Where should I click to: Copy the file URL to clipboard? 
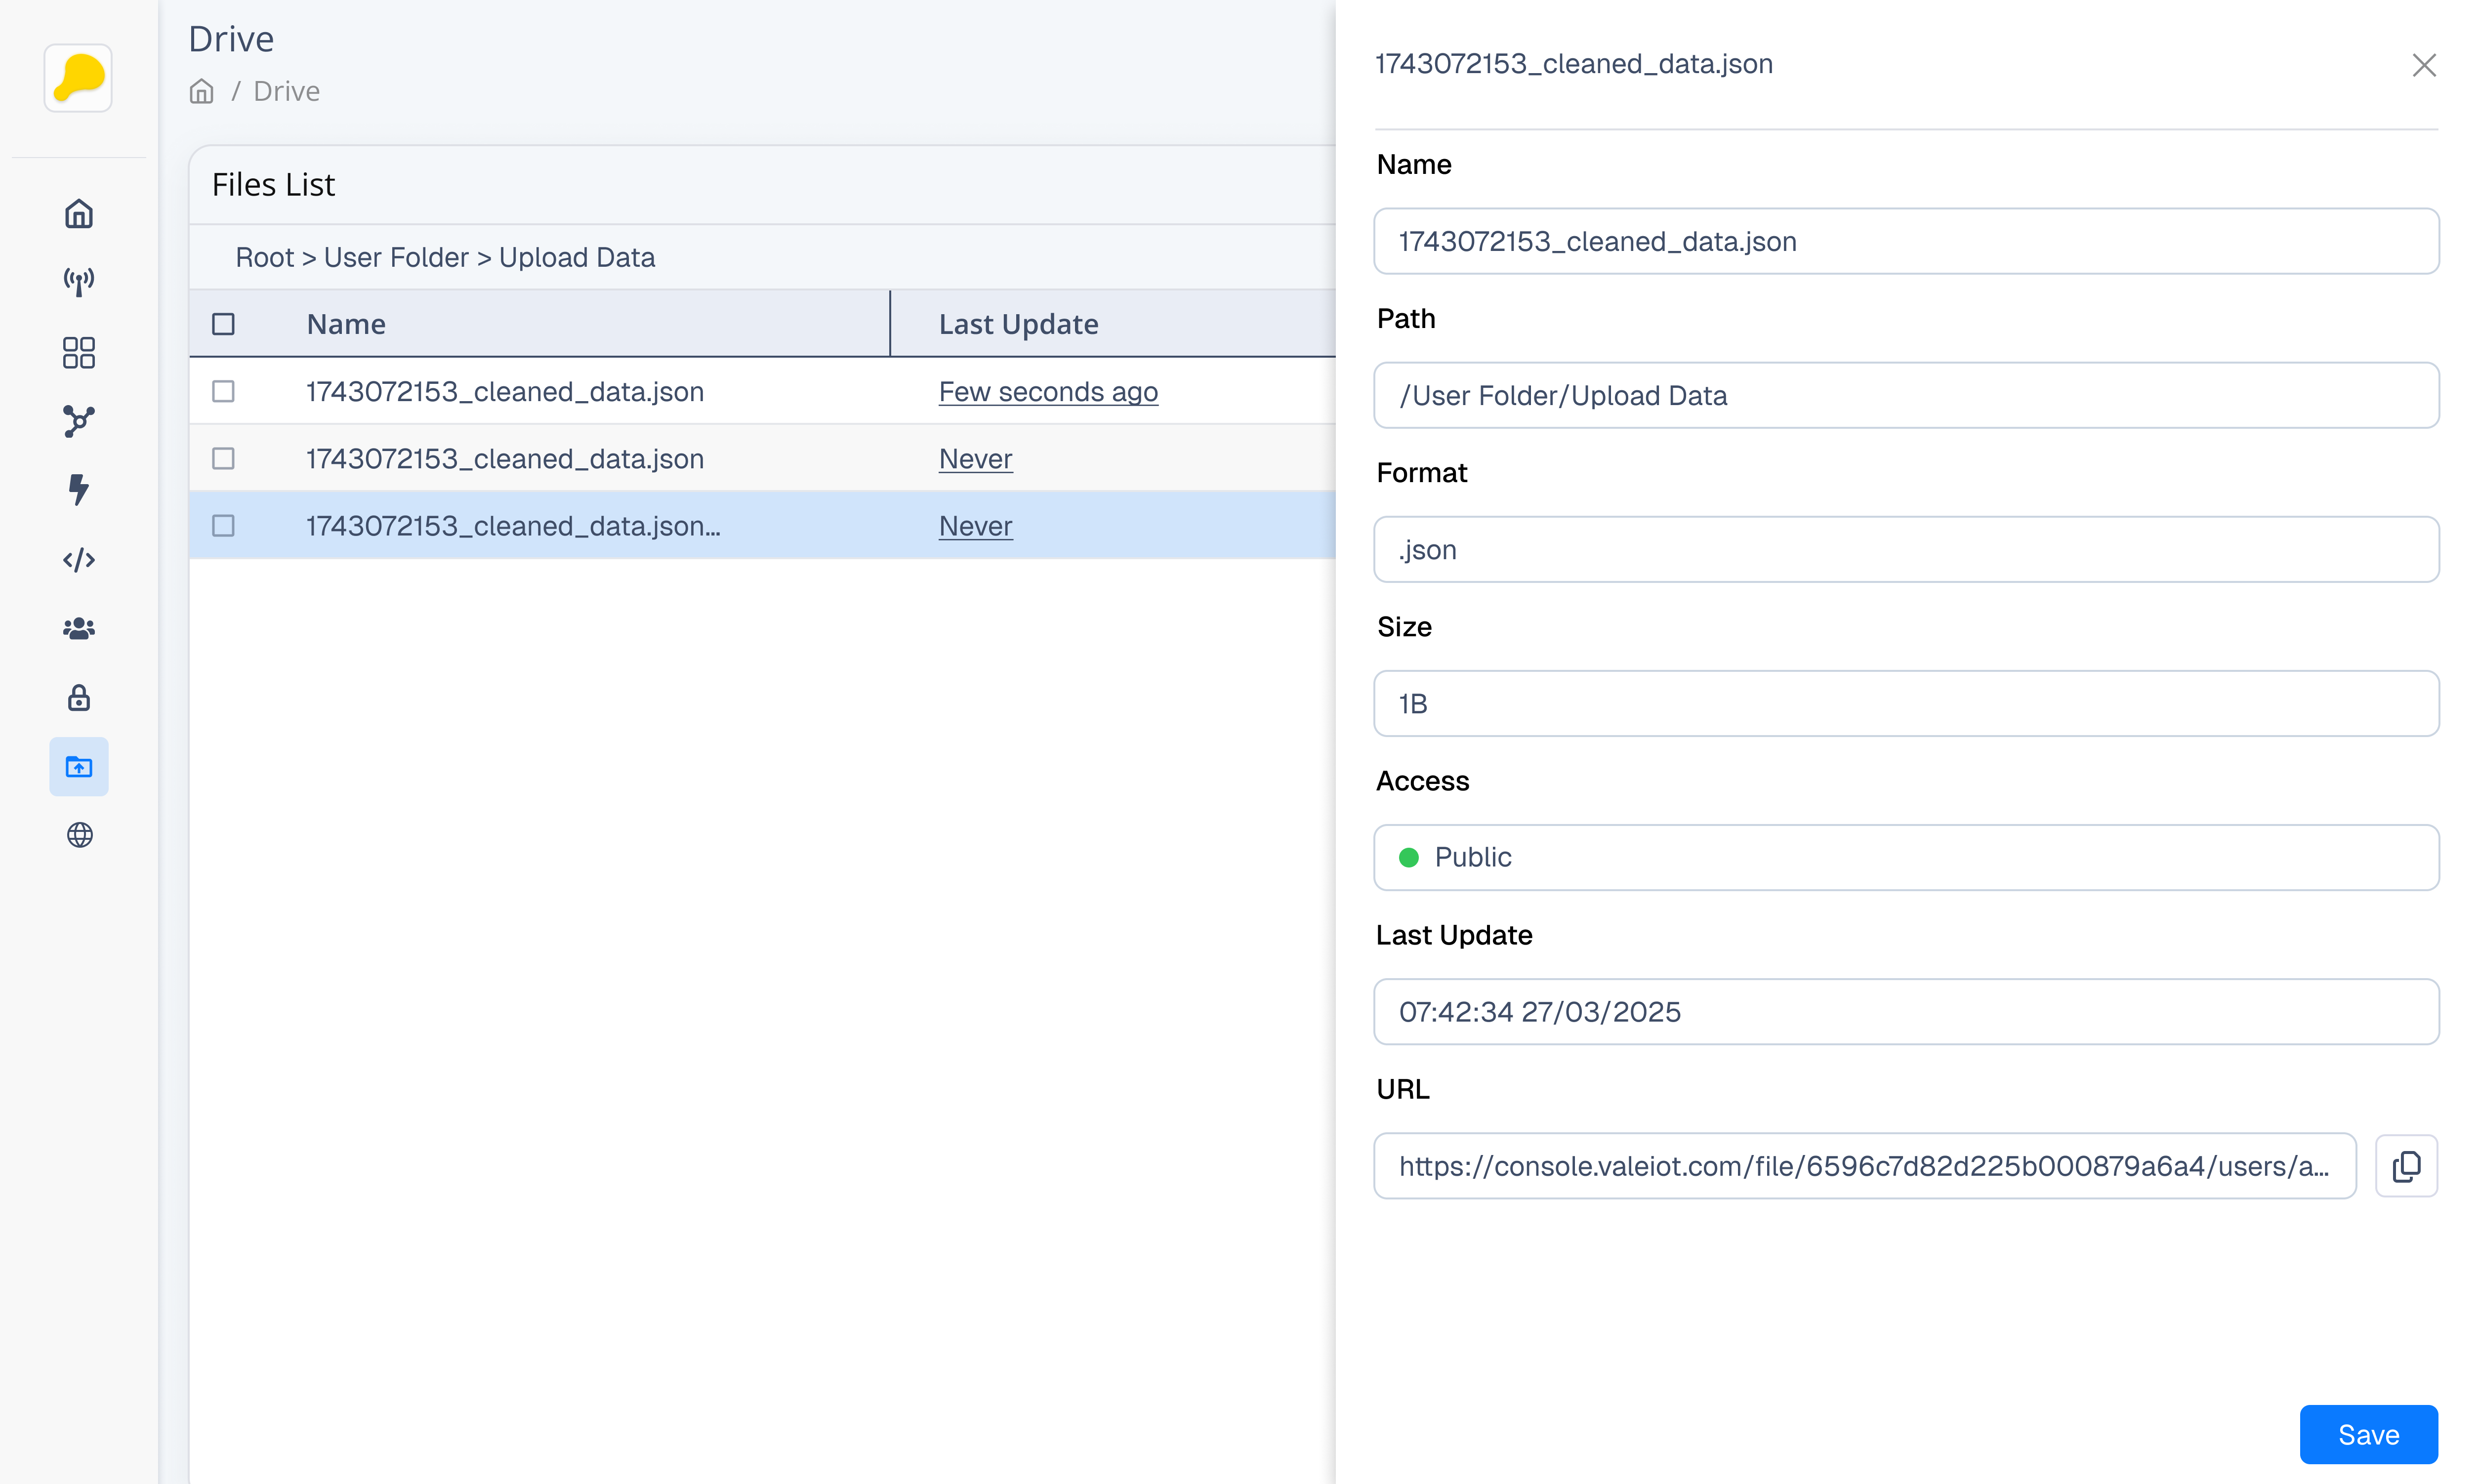tap(2406, 1166)
